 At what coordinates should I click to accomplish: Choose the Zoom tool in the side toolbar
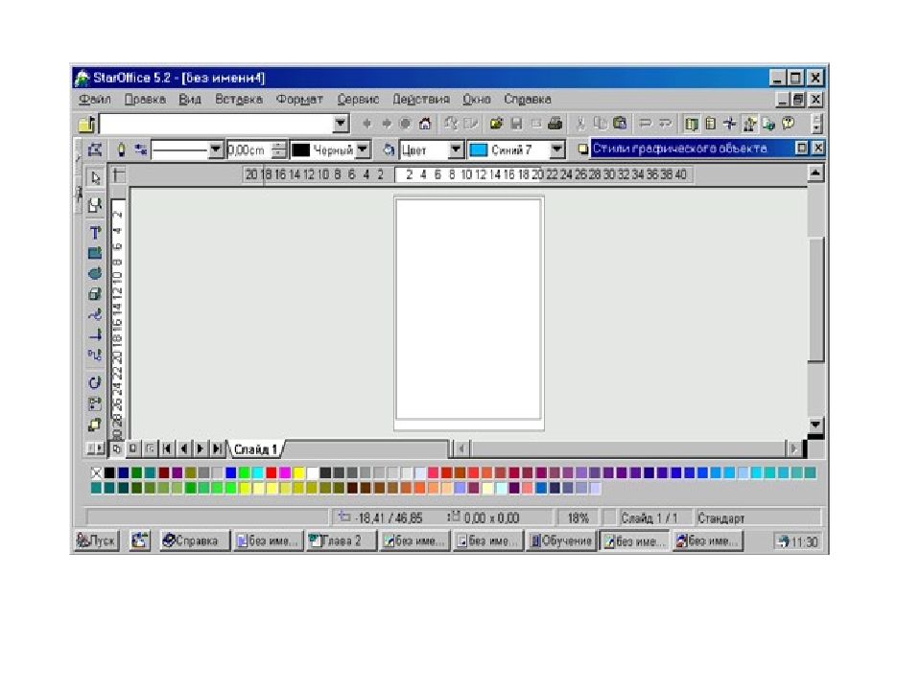point(95,205)
